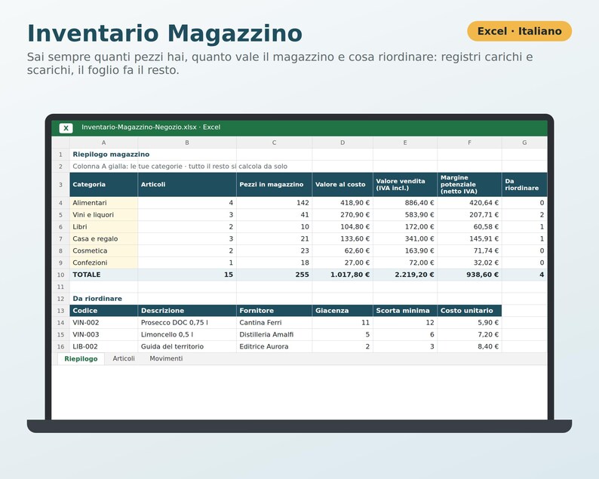Select the Confezioni category cell
599x479 pixels.
click(103, 263)
